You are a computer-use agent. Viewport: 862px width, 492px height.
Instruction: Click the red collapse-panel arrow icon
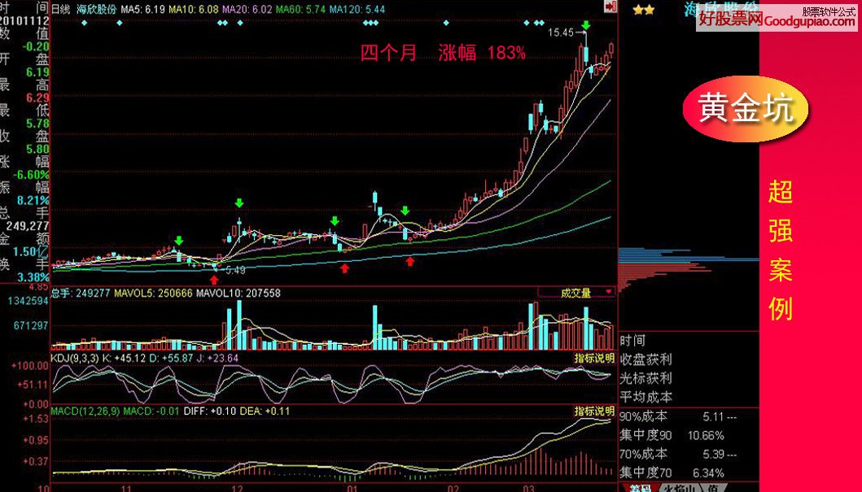coord(610,6)
